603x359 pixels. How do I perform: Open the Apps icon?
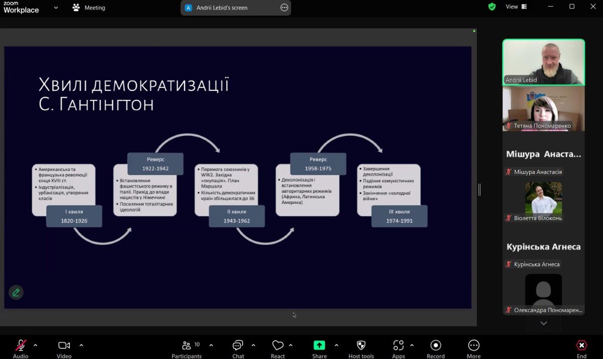click(x=398, y=346)
